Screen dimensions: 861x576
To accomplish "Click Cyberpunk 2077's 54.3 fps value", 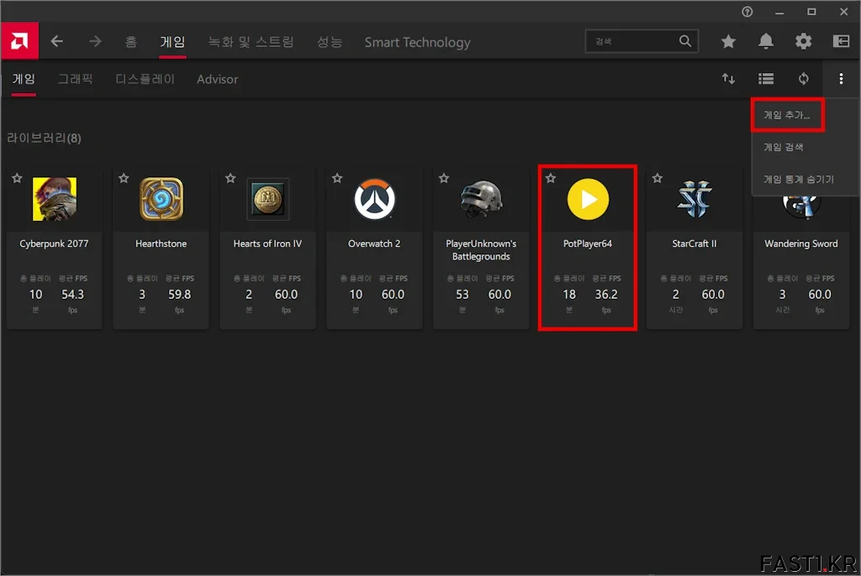I will [x=72, y=295].
